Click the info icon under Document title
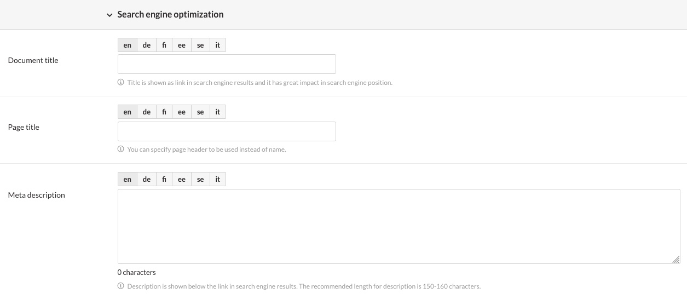This screenshot has width=687, height=299. pos(121,83)
